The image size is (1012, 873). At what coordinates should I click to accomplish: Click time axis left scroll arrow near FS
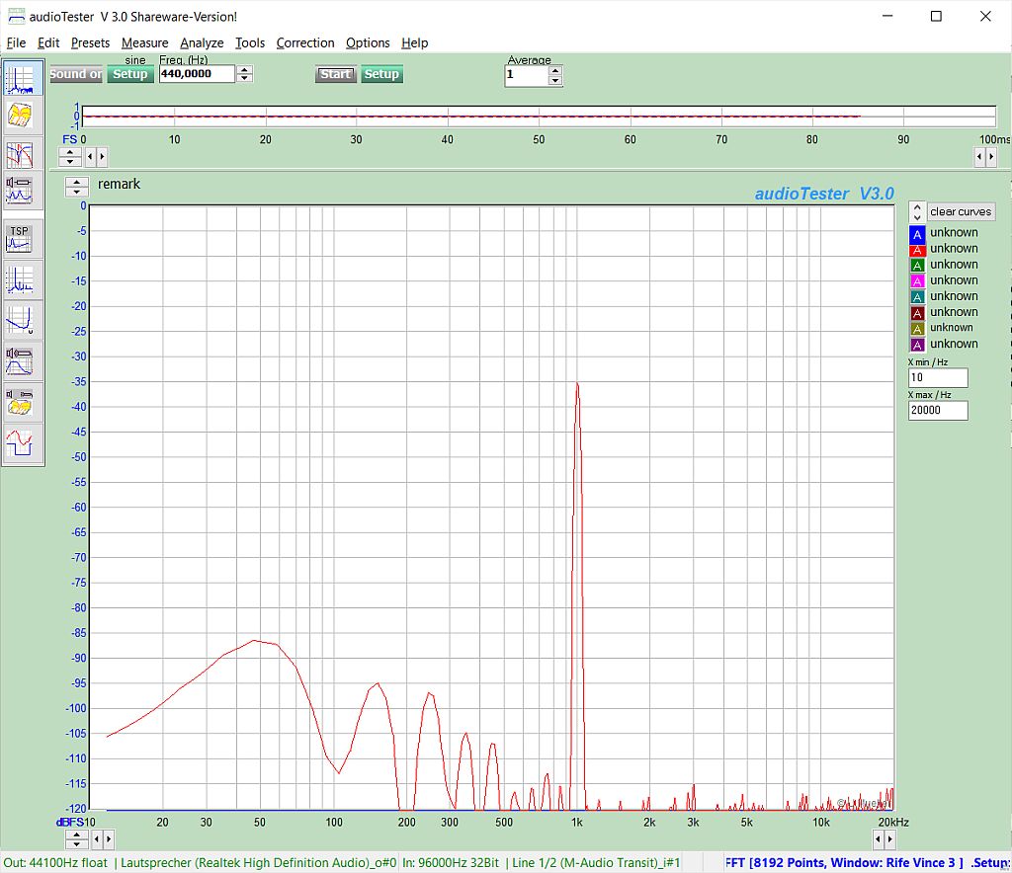90,156
